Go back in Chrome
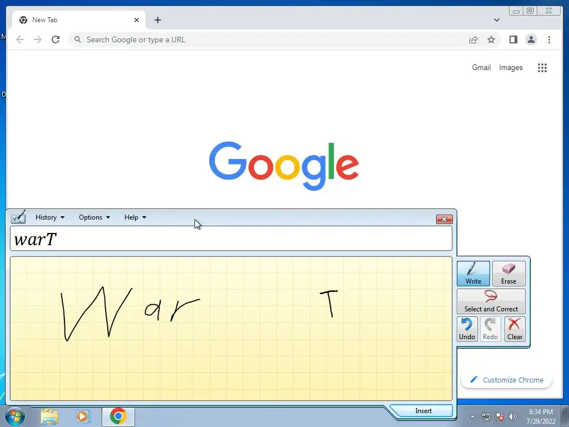Viewport: 569px width, 427px height. coord(20,39)
